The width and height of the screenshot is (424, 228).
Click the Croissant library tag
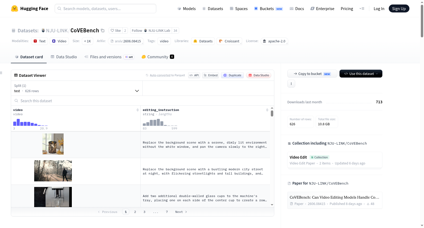coord(229,41)
